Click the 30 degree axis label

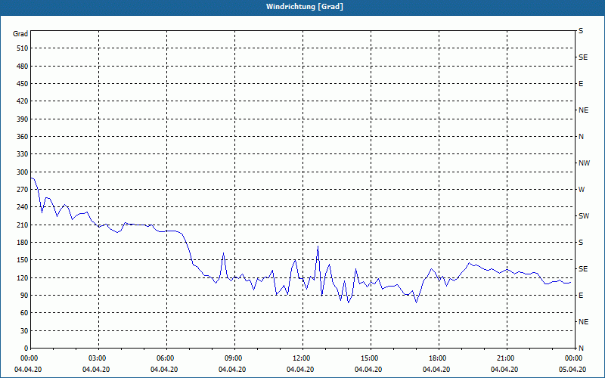(x=24, y=331)
